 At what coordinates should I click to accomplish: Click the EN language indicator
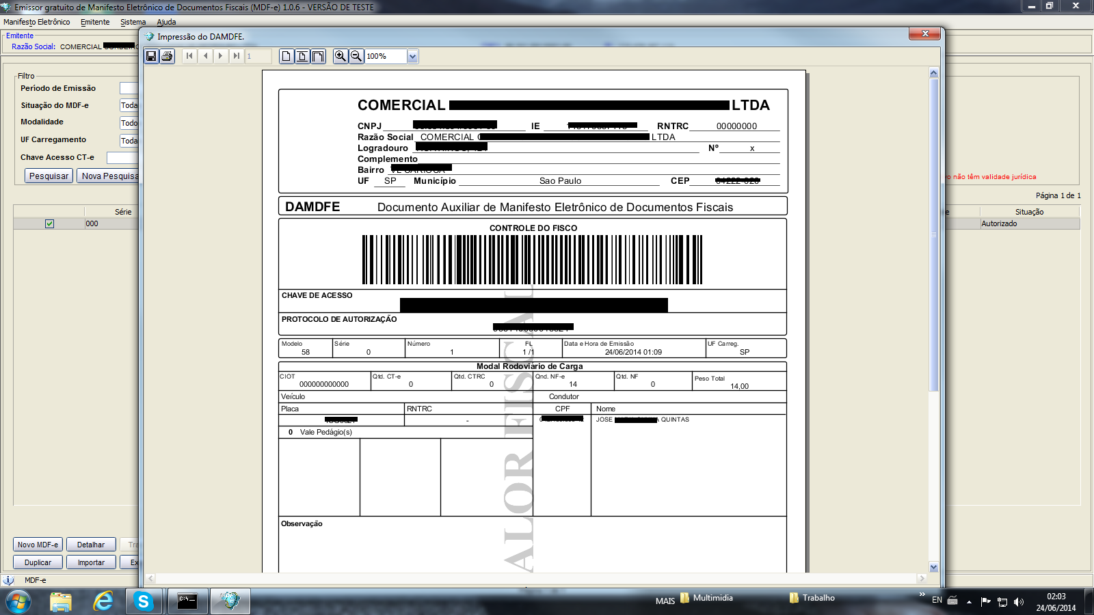pos(937,600)
